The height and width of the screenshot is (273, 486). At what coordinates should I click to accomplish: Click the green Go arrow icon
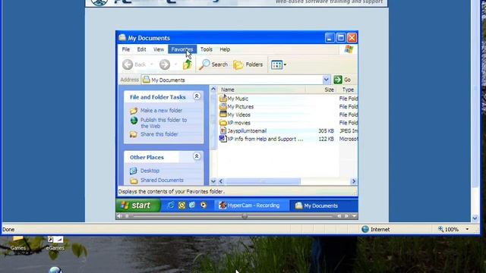click(x=338, y=80)
